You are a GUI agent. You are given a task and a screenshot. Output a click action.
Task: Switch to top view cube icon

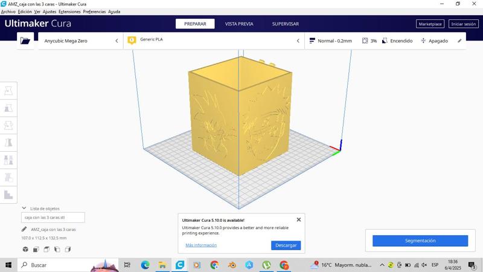pyautogui.click(x=46, y=249)
